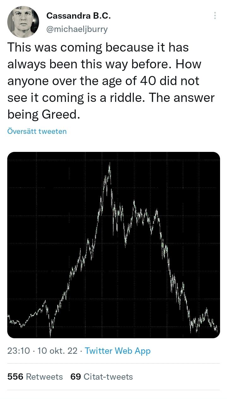Click the 23:10 tweet timestamp
This screenshot has width=227, height=399.
tap(19, 351)
